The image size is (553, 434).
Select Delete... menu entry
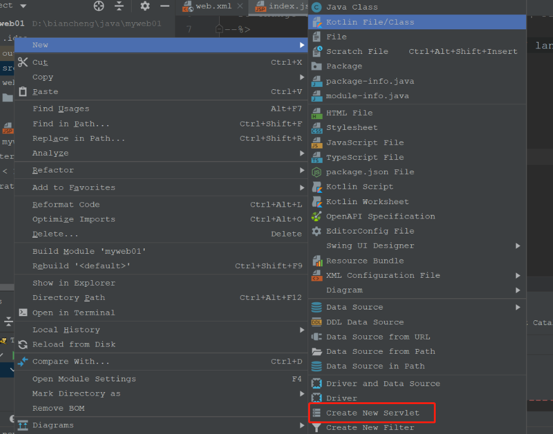(x=161, y=234)
